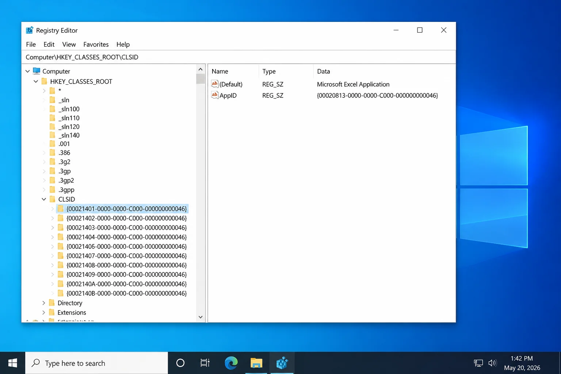
Task: Collapse the CLSID key
Action: (x=44, y=199)
